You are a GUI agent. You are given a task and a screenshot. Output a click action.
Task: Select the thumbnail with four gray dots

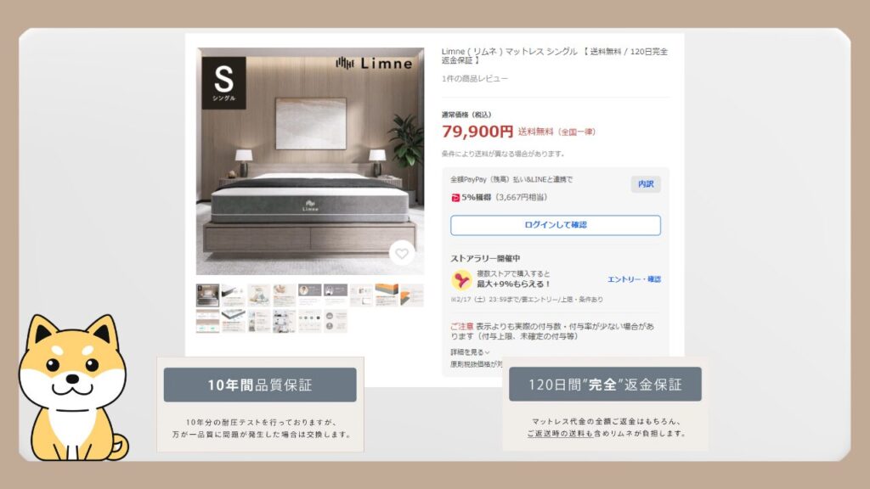tap(309, 321)
